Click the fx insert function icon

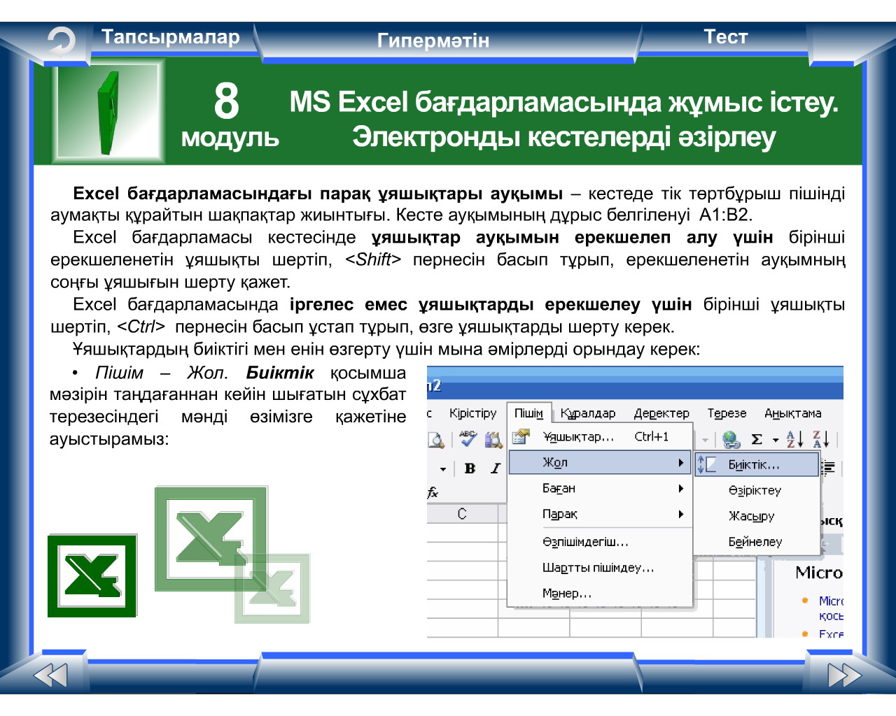click(x=433, y=492)
